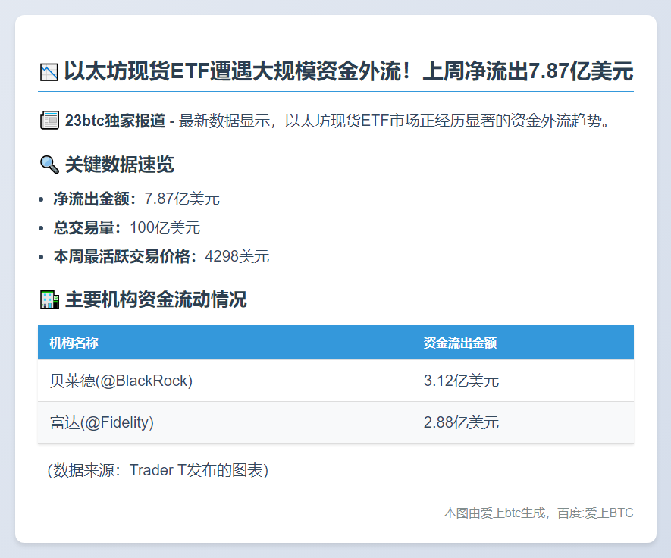Click the Trader T data source note
Viewport: 671px width, 558px height.
158,470
